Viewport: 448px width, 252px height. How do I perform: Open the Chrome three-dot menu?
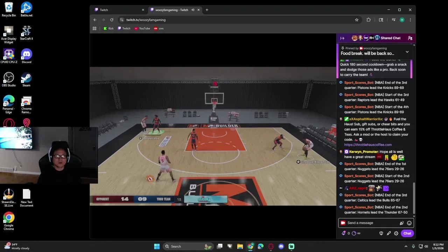(410, 20)
